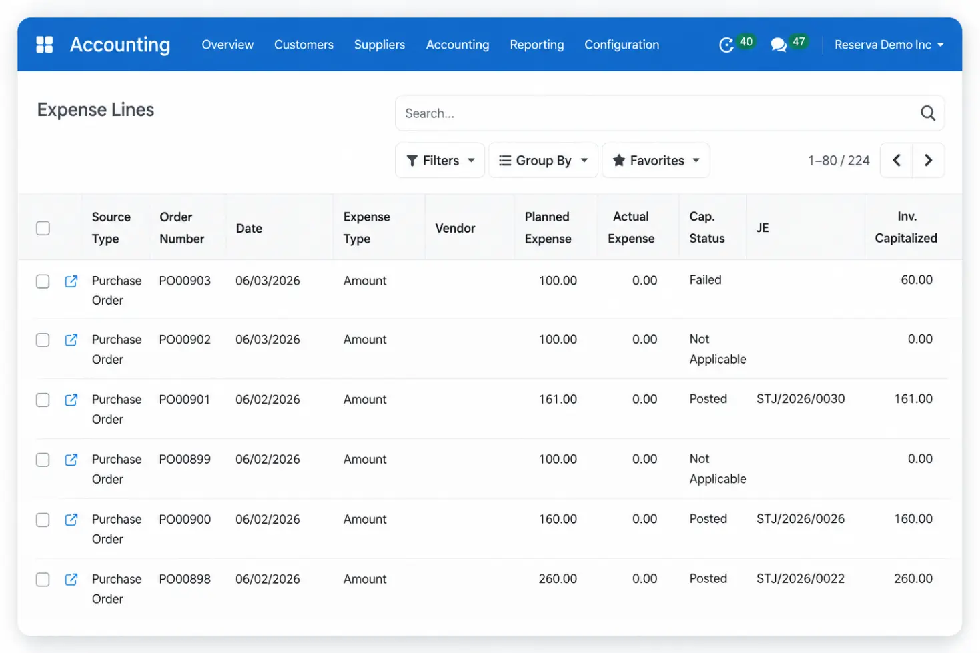Open record PO00900 via external link icon
The image size is (980, 653).
tap(71, 520)
